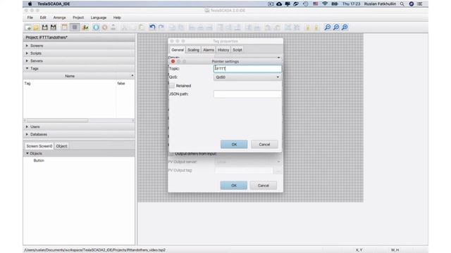
Task: Open the Language menu
Action: (x=99, y=18)
